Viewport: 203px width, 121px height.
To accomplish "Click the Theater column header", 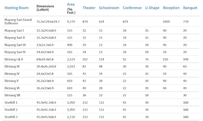I will pyautogui.click(x=89, y=8).
